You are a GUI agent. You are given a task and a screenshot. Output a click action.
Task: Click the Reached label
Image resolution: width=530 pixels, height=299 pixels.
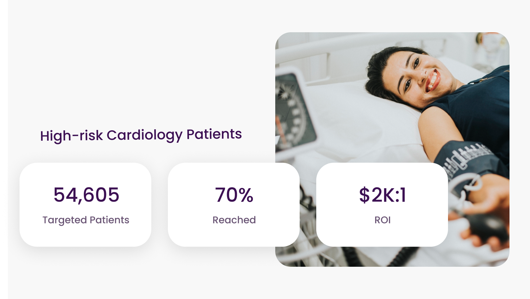[x=234, y=220]
